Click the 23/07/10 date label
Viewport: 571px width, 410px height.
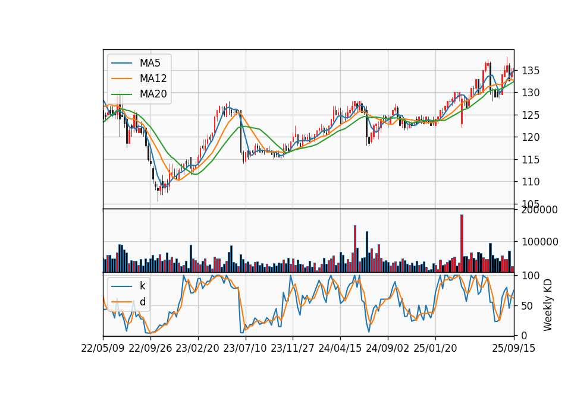[245, 348]
